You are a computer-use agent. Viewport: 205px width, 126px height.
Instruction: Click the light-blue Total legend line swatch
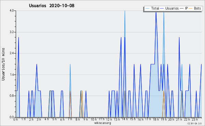click(147, 9)
